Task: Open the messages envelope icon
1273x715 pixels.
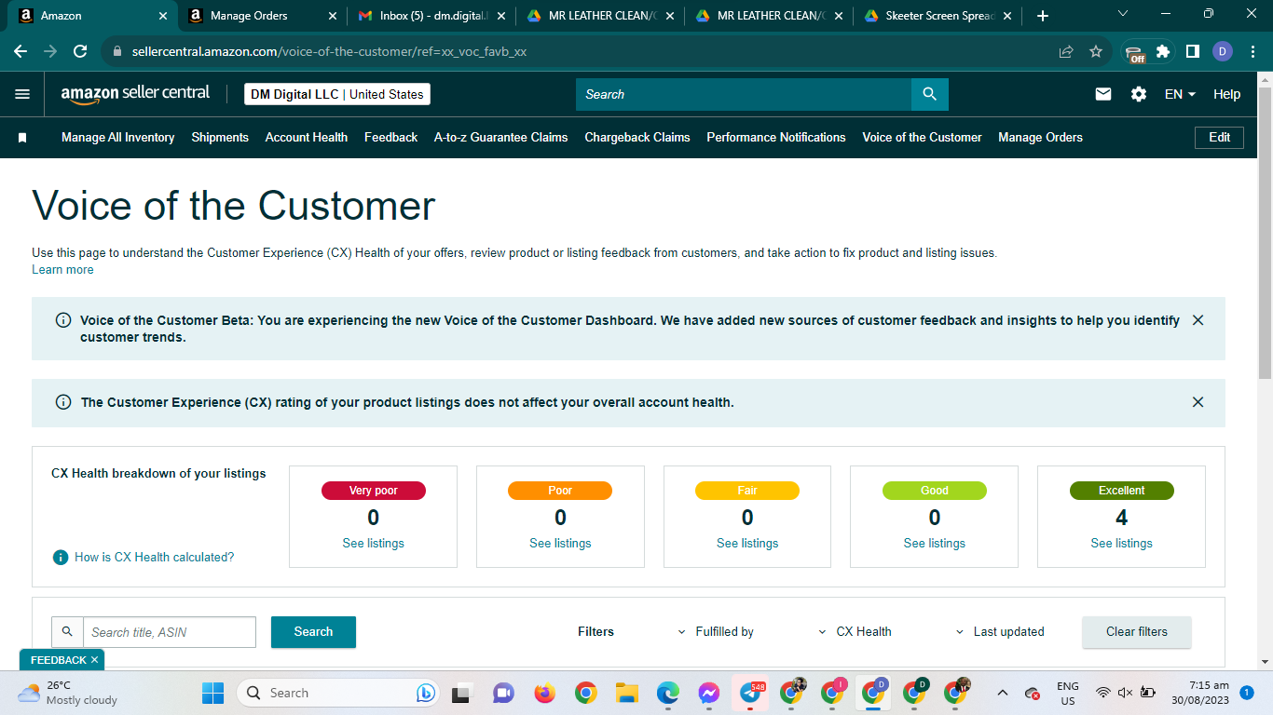Action: [1103, 94]
